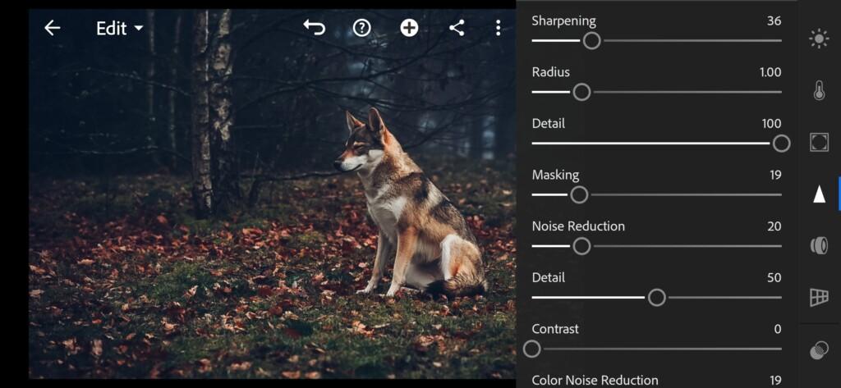The width and height of the screenshot is (841, 388).
Task: Click the Radius slider handle
Action: (x=581, y=92)
